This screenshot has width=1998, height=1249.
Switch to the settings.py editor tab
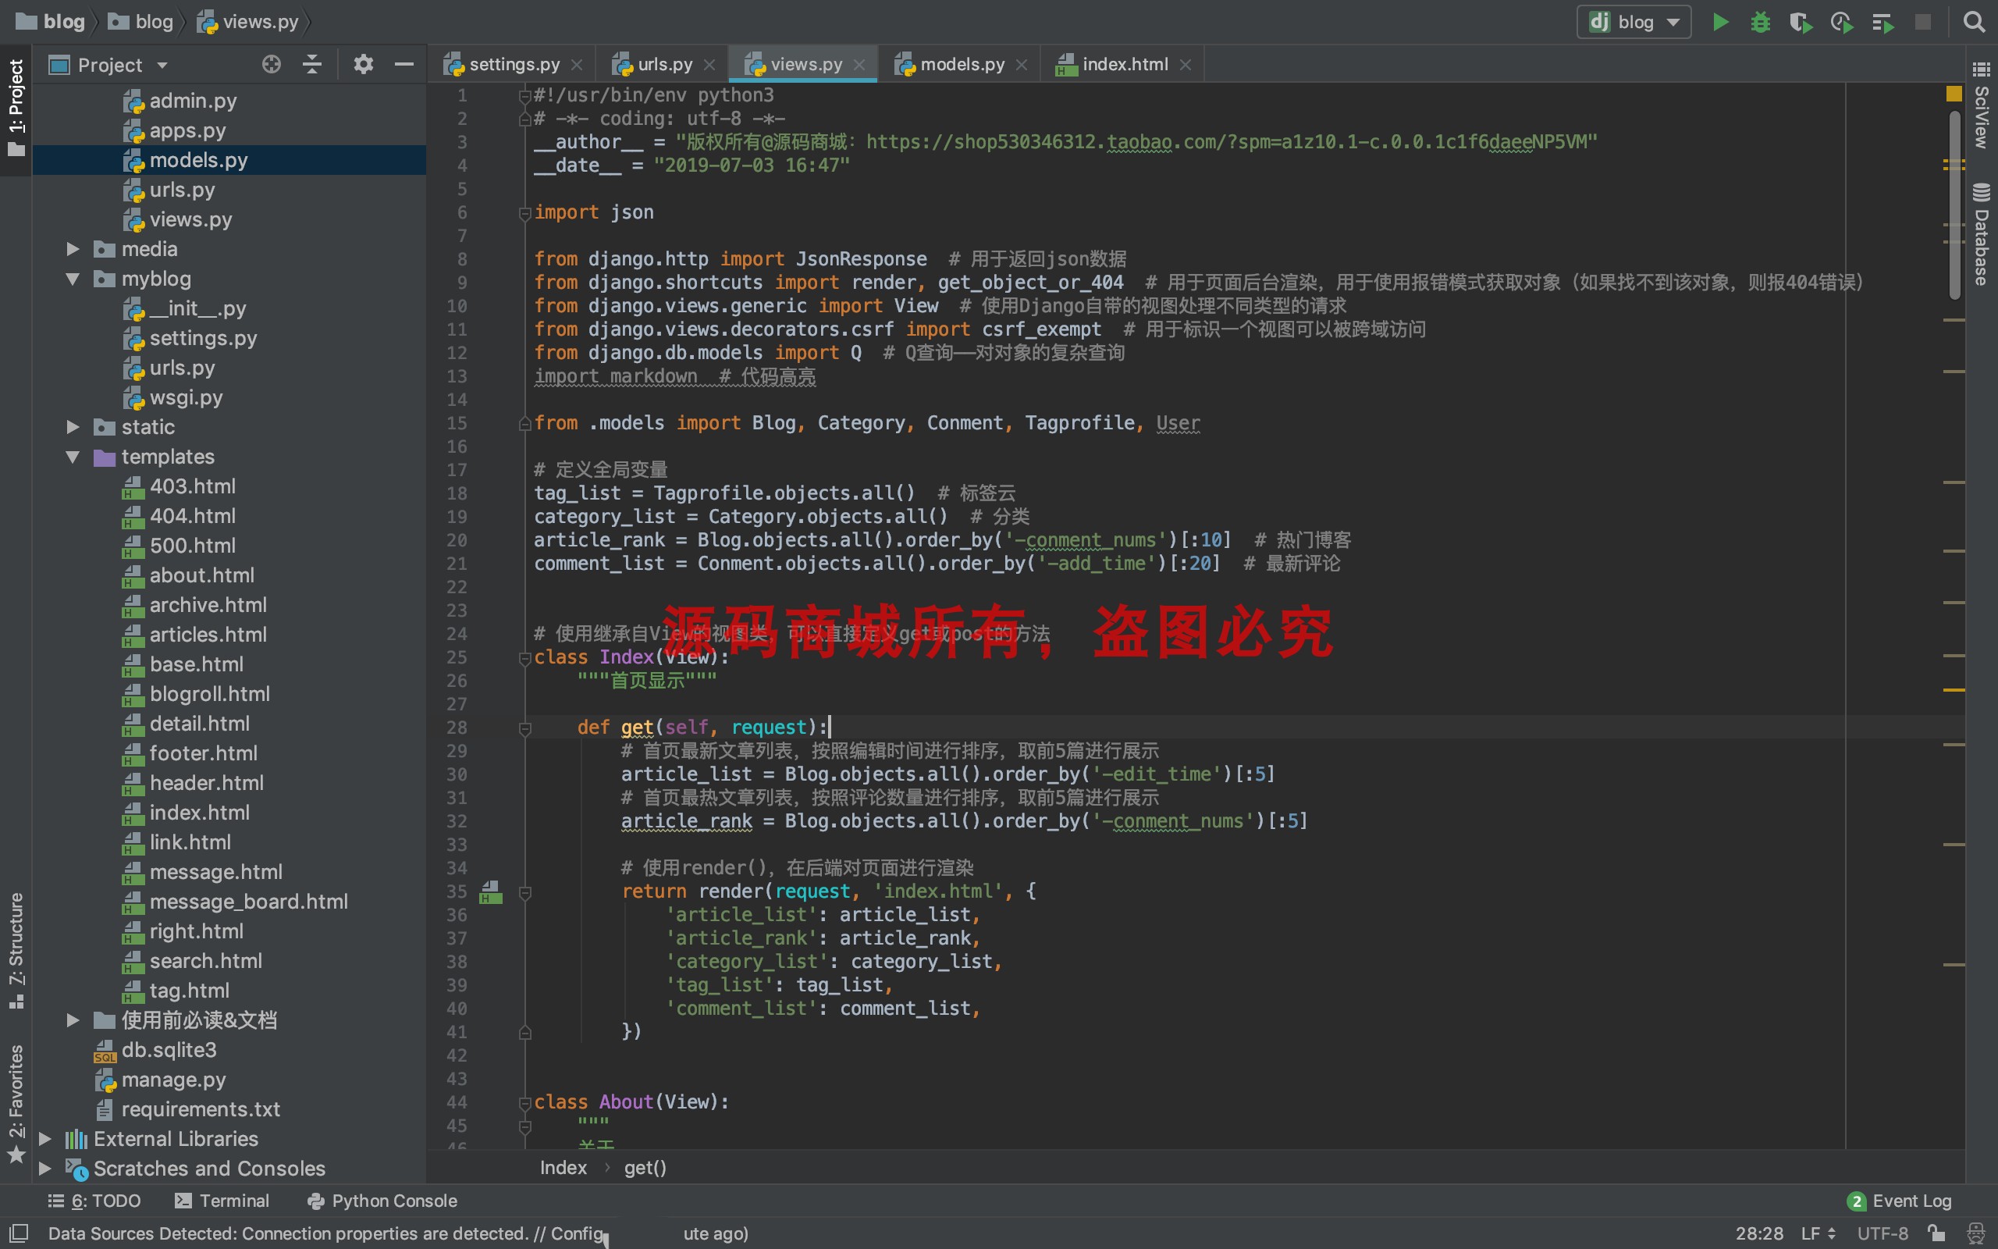pyautogui.click(x=513, y=65)
